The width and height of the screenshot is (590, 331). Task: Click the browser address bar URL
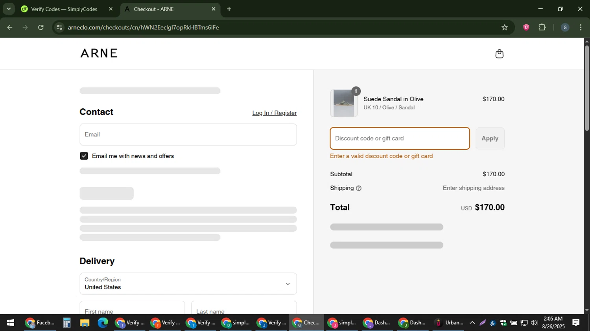coord(143,27)
